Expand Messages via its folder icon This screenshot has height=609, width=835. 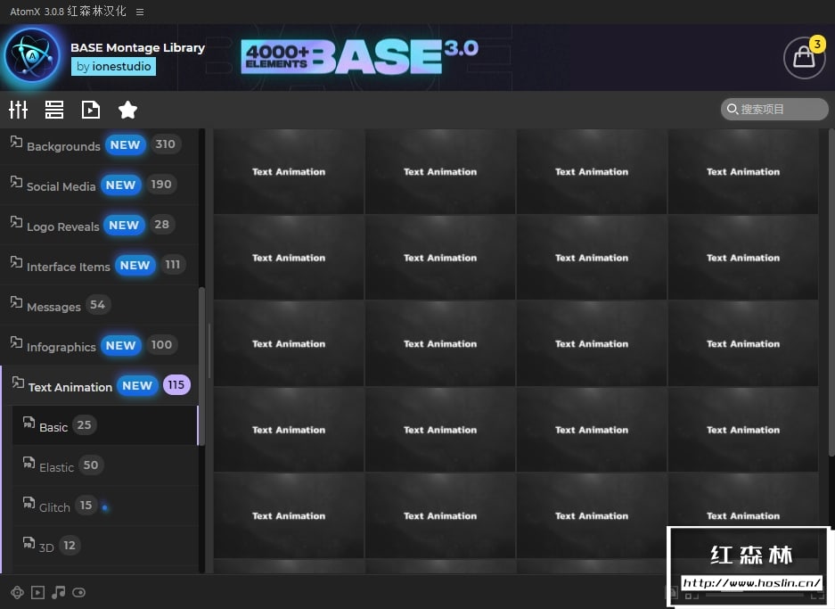coord(17,302)
